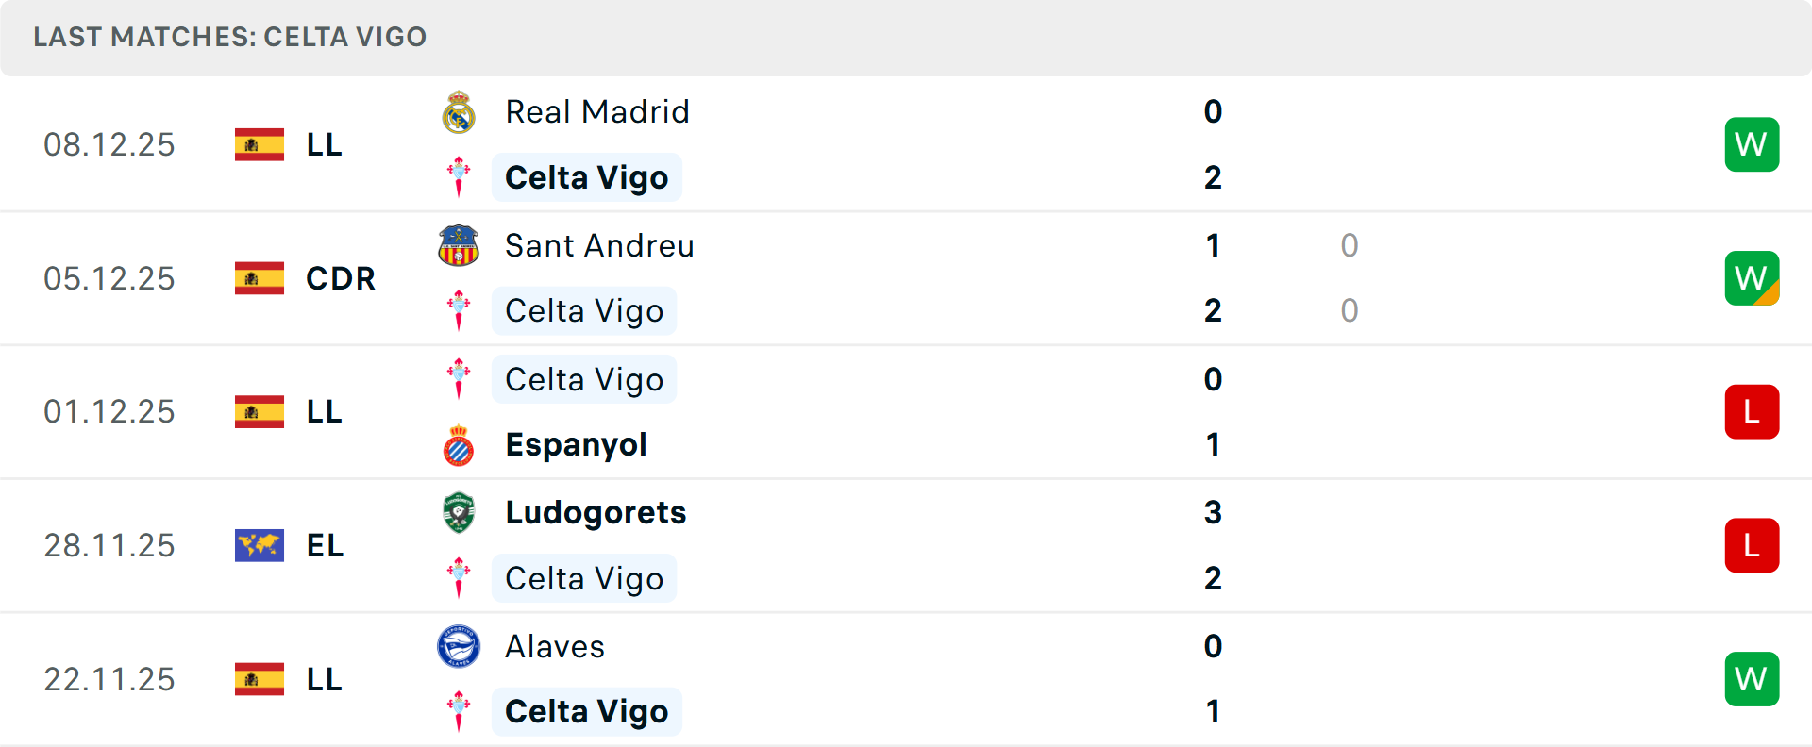Expand the LAST MATCHES: CELTA VIGO header
This screenshot has height=747, width=1812.
coord(229,38)
